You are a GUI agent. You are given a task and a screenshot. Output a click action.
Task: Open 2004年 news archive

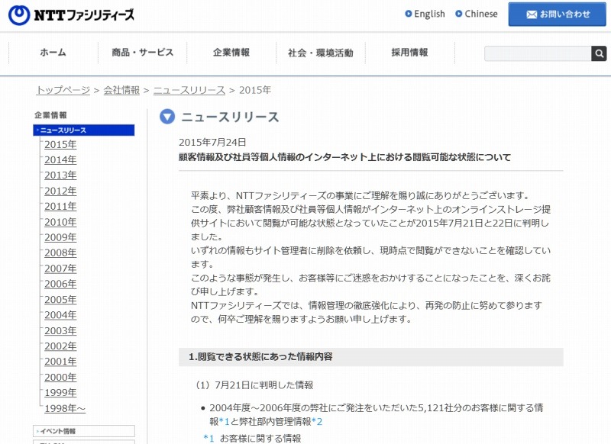click(x=60, y=315)
